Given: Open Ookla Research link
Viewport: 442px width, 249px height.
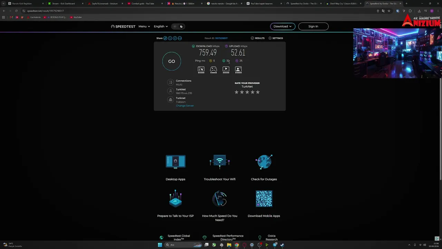Looking at the screenshot, I should pos(271,238).
